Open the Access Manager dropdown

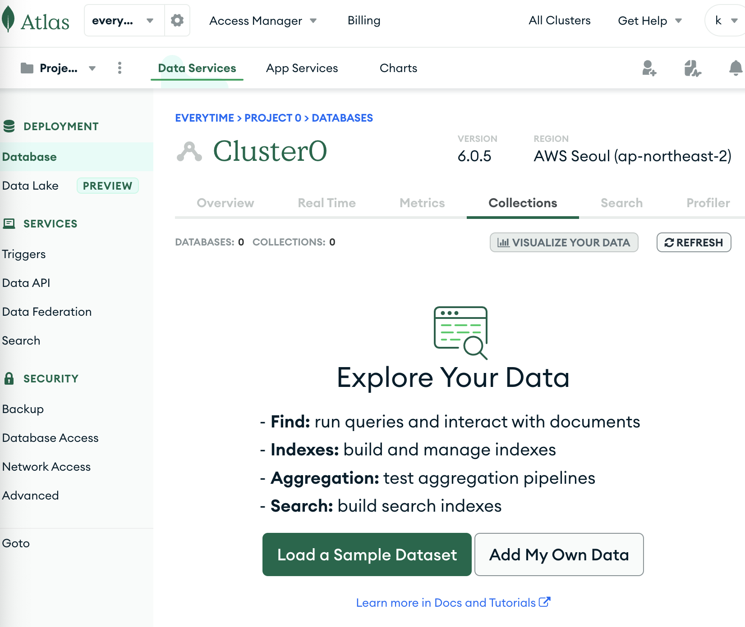coord(263,21)
